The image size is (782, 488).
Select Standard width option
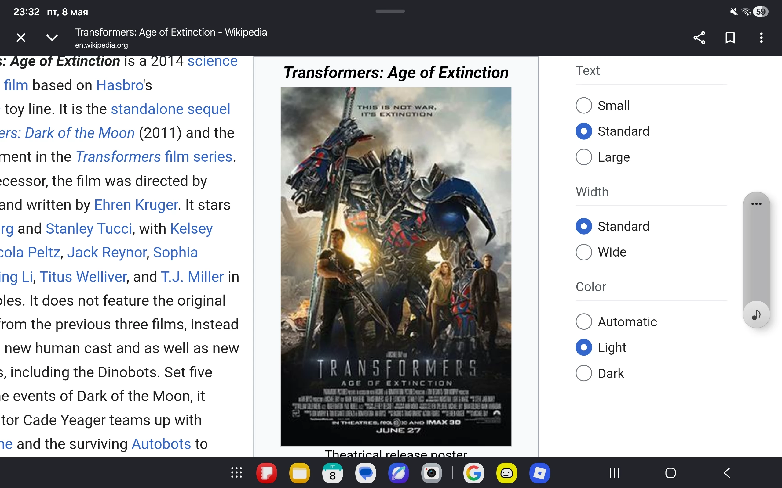(583, 226)
